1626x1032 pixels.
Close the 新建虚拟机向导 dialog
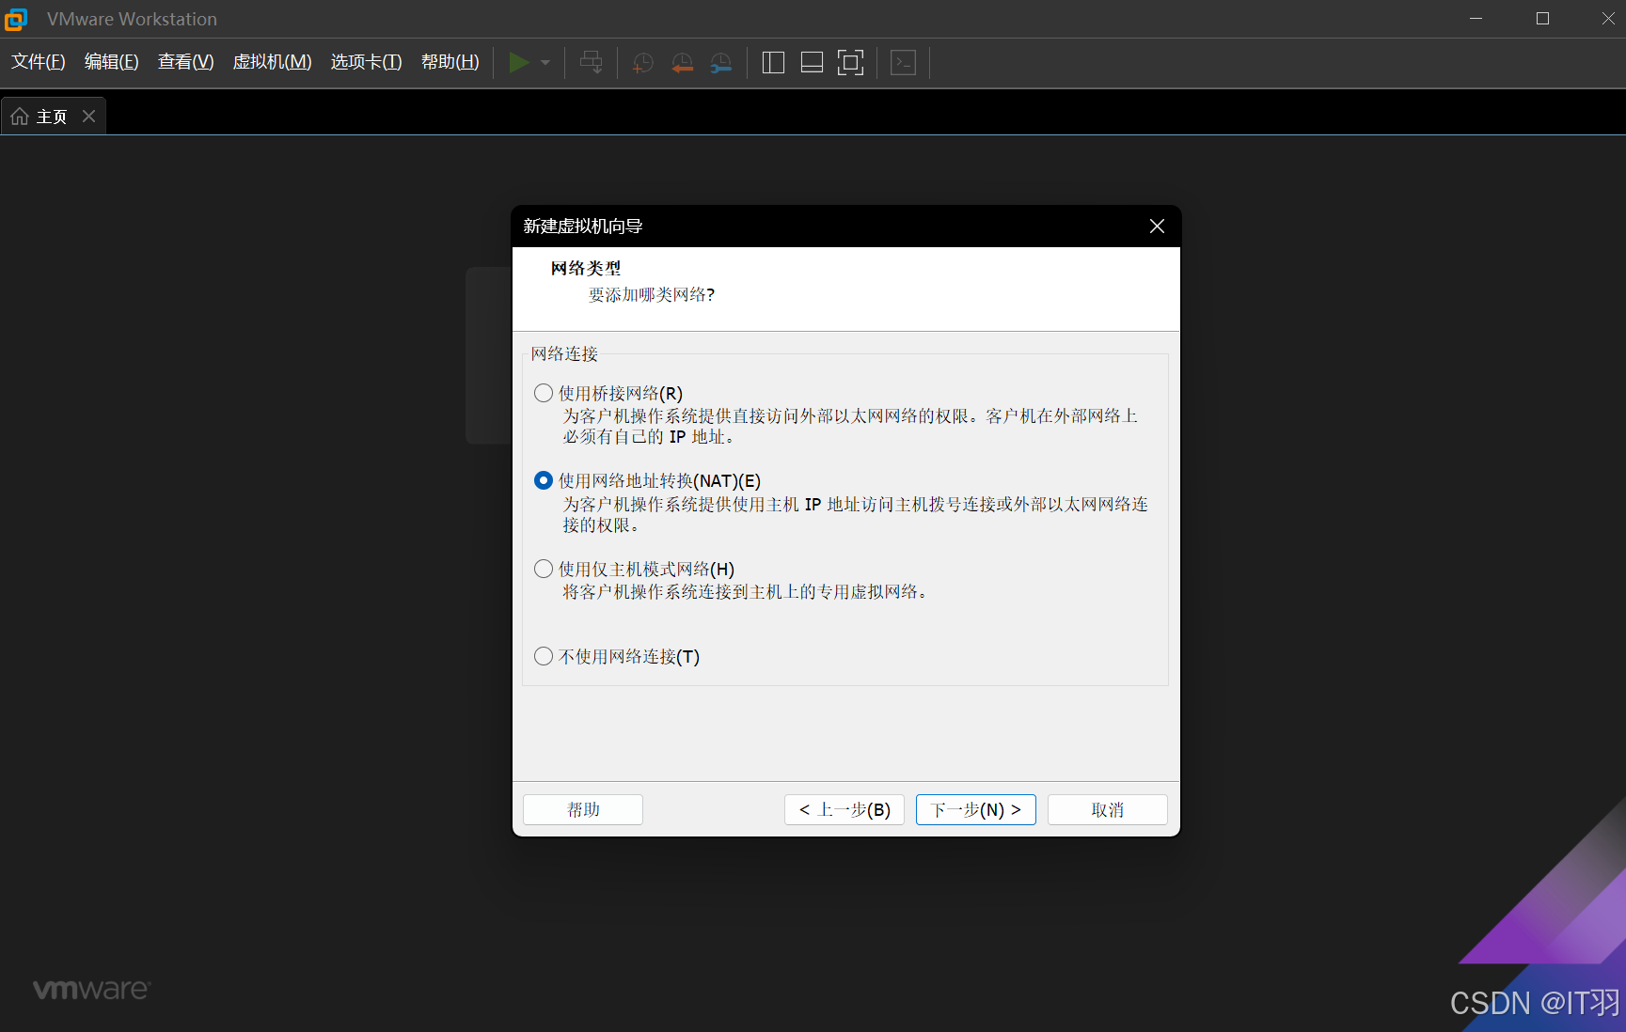[x=1157, y=226]
